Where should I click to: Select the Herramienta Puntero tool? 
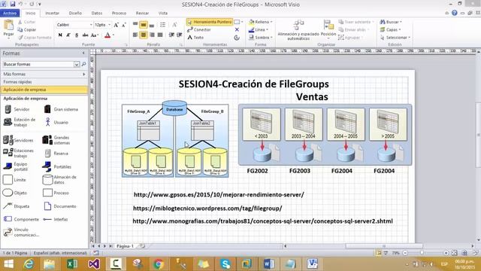210,22
